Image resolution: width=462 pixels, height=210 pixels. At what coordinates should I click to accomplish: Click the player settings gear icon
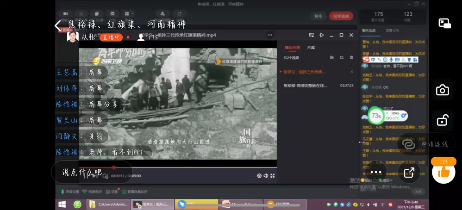point(259,176)
